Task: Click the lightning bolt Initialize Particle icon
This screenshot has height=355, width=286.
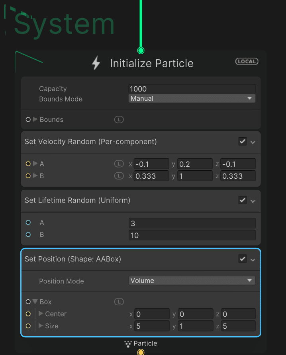Action: [96, 63]
